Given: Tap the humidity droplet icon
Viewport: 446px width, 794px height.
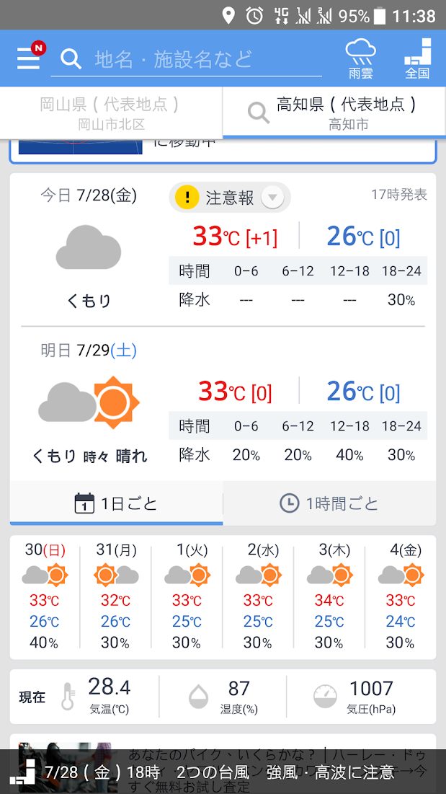Looking at the screenshot, I should click(198, 697).
